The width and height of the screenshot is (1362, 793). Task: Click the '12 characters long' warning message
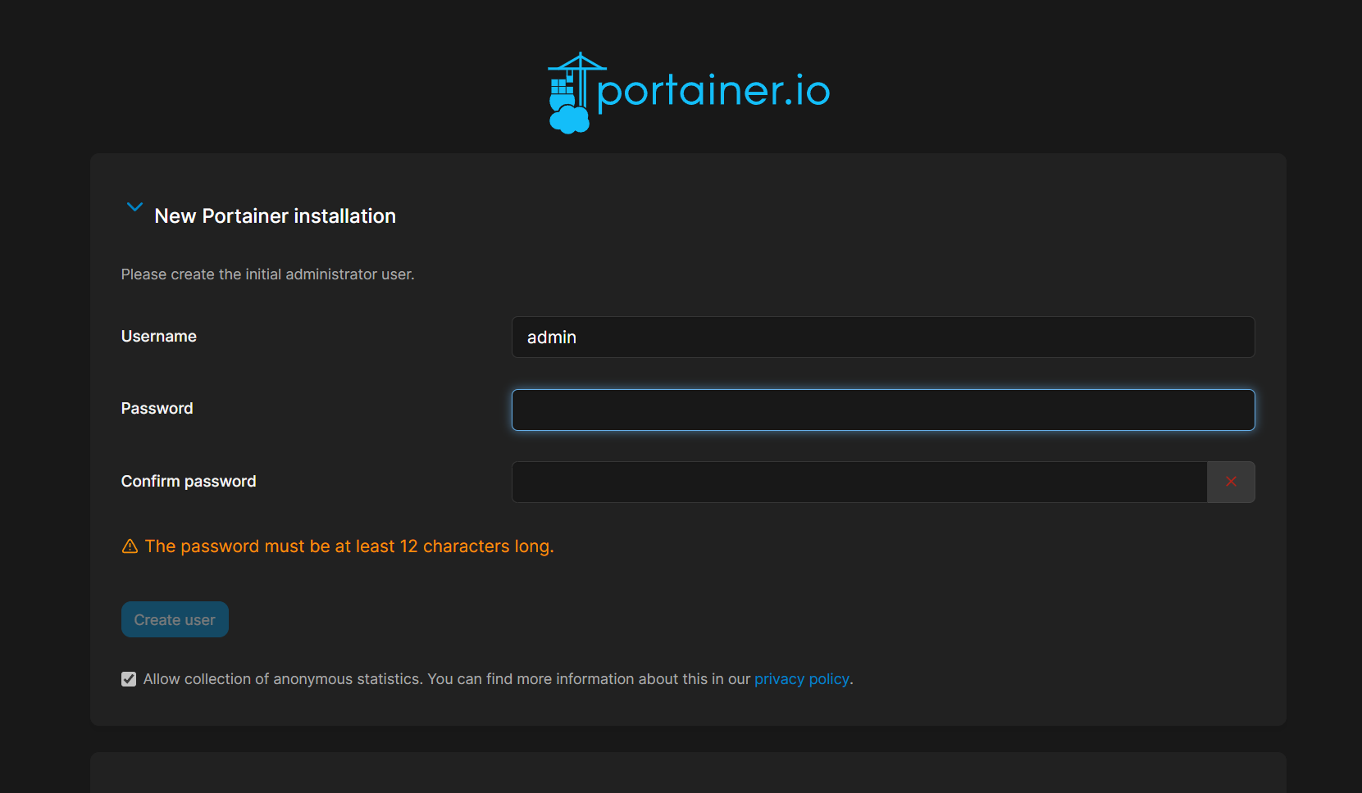(349, 546)
